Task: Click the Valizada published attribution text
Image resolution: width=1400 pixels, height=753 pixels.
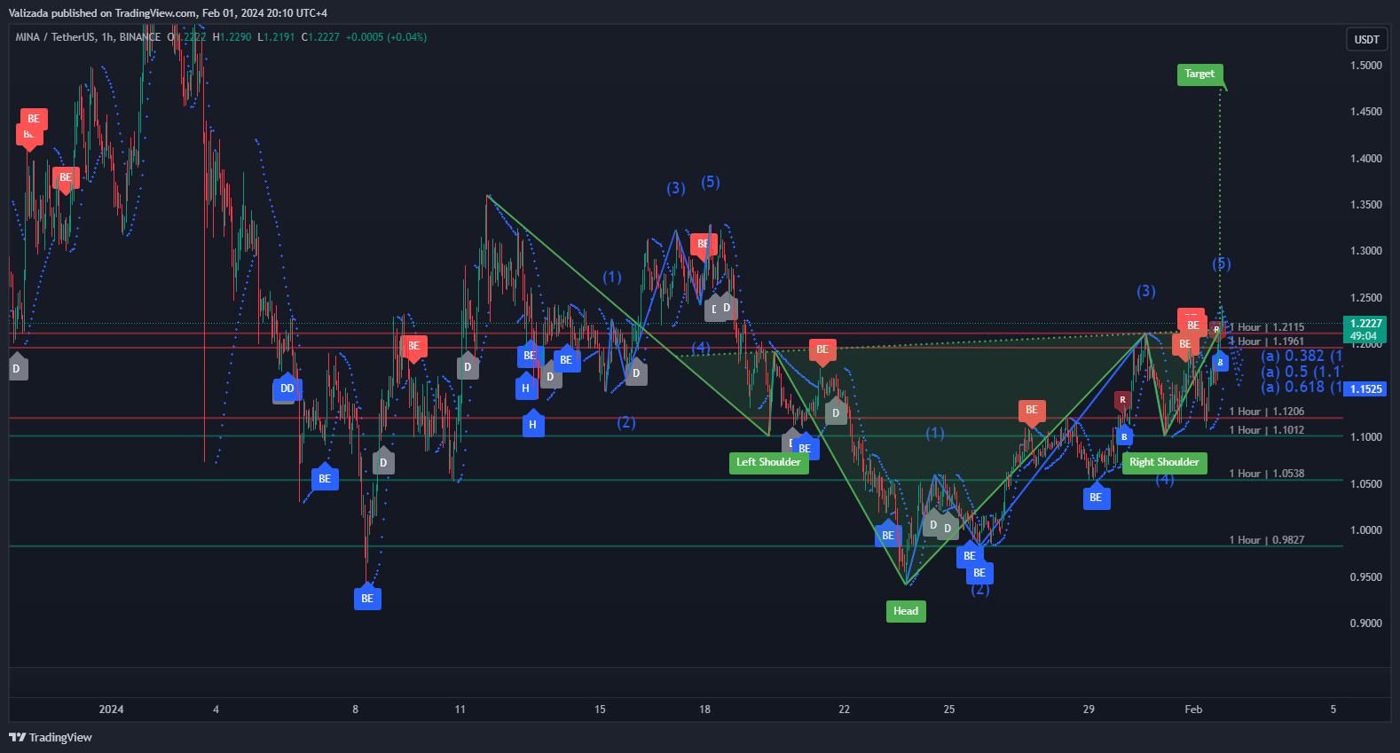Action: (168, 13)
